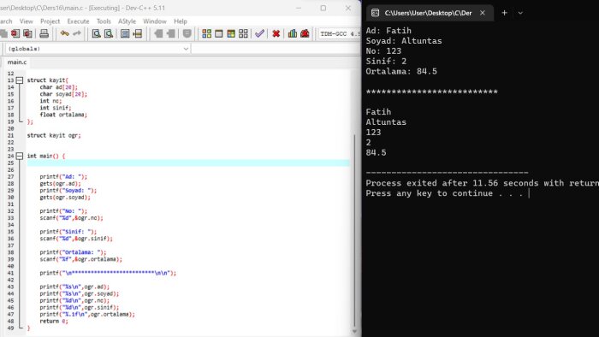Image resolution: width=599 pixels, height=337 pixels.
Task: Open the AStyle menu
Action: pos(127,21)
